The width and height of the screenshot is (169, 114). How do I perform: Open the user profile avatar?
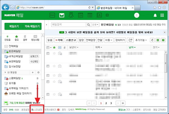137,15
